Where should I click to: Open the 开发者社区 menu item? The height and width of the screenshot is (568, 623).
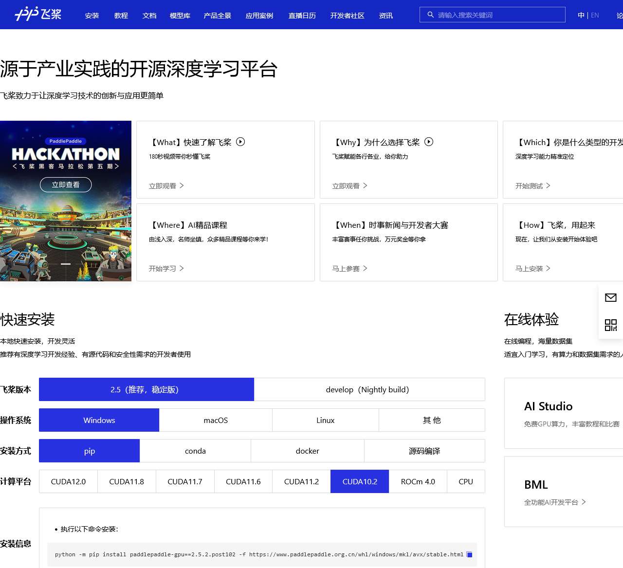pyautogui.click(x=347, y=16)
